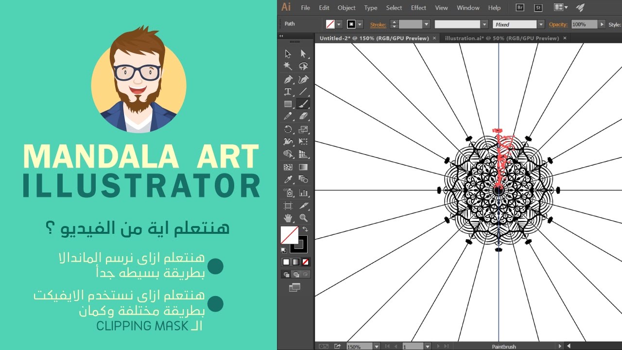Select the Selection tool (black arrow)
Image resolution: width=622 pixels, height=350 pixels.
pyautogui.click(x=288, y=53)
